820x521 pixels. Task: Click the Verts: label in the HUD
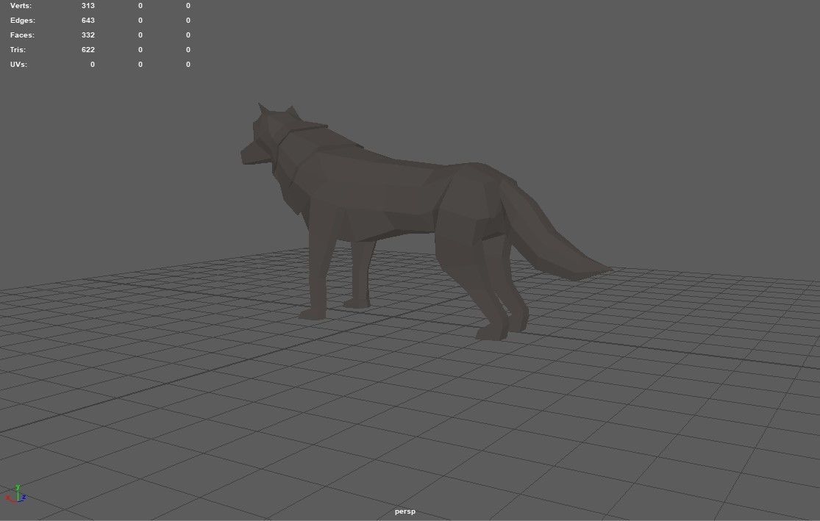[21, 6]
